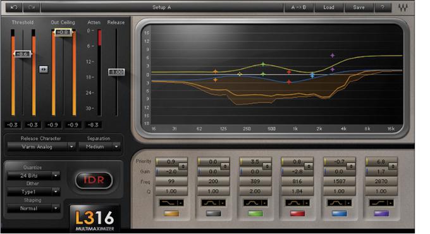
Task: Click the Freq field showing 2870
Action: [x=381, y=182]
